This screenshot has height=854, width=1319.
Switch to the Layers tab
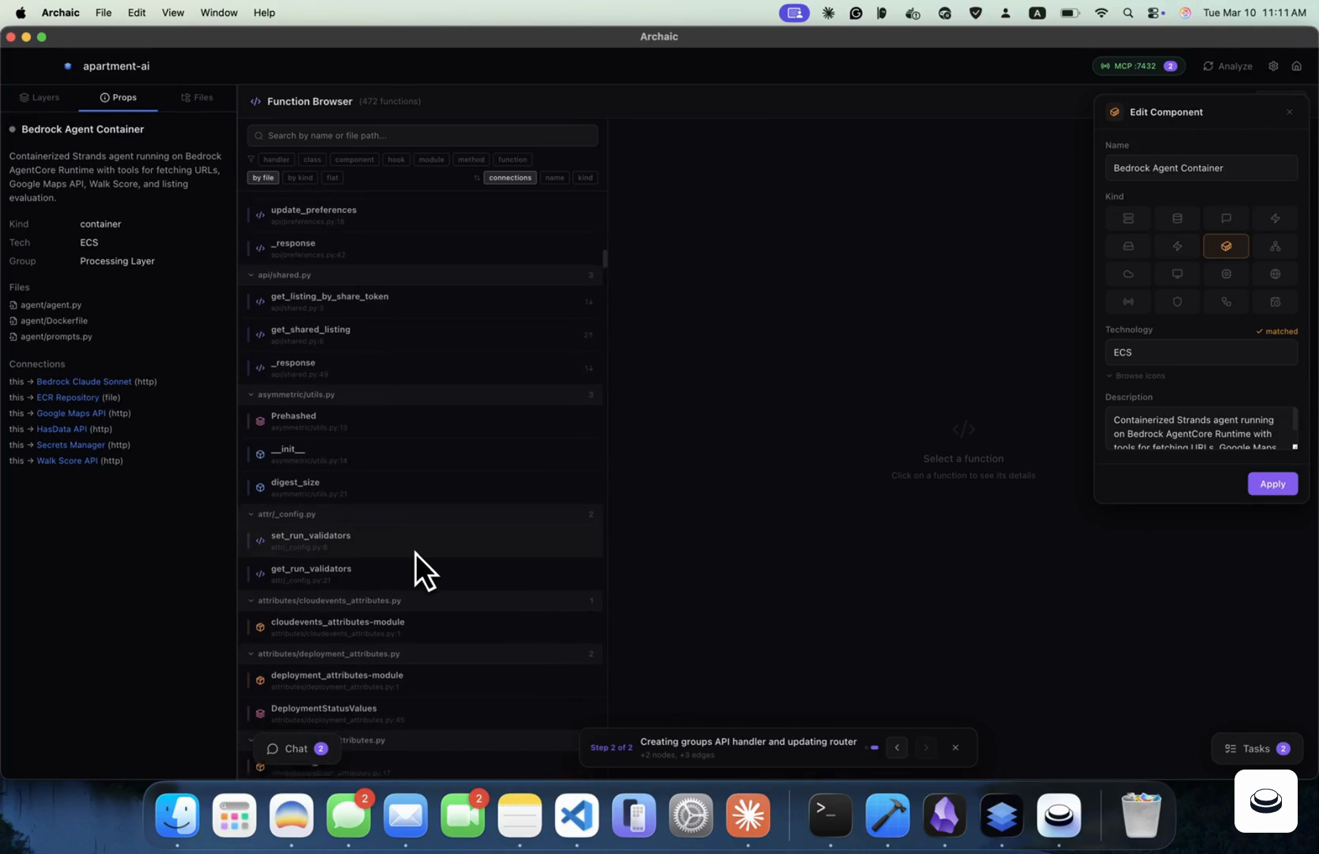coord(40,97)
